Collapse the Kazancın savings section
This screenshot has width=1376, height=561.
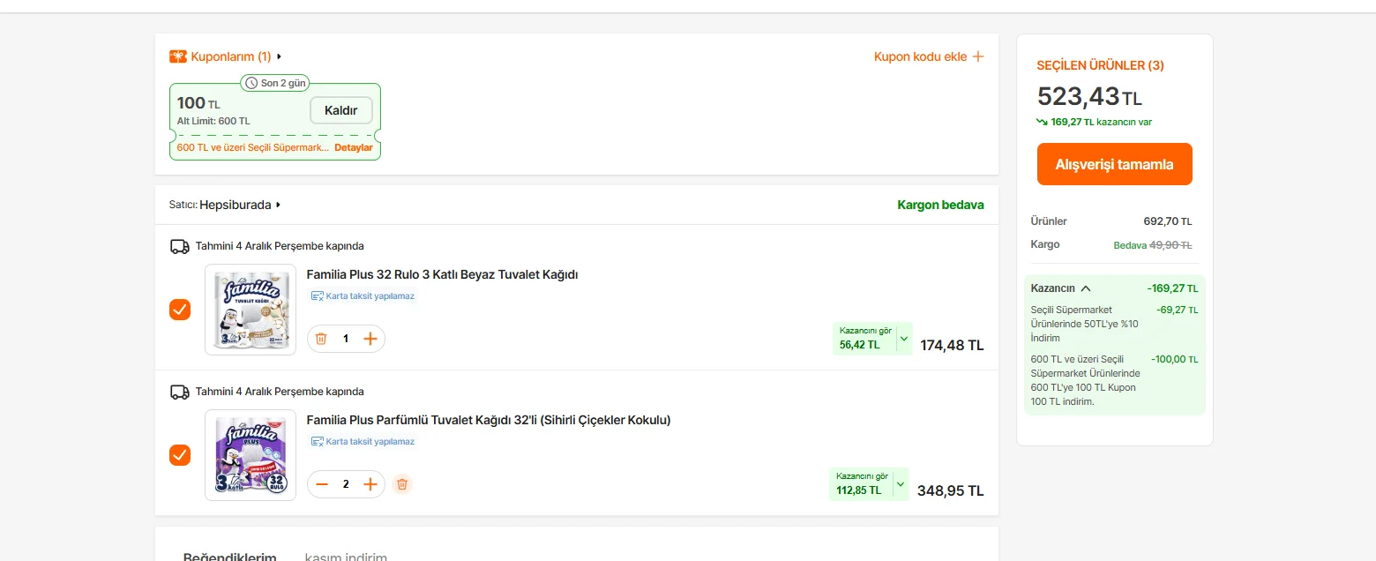(1086, 288)
